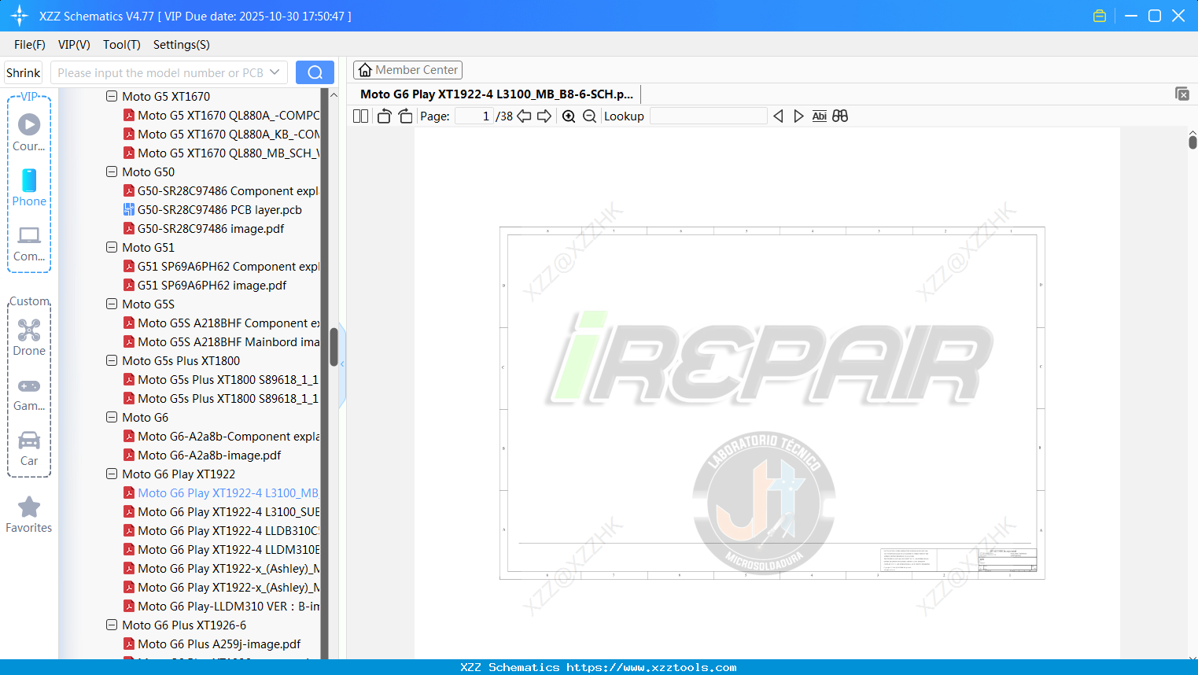Viewport: 1198px width, 675px height.
Task: Collapse the Moto G50 node
Action: pos(112,172)
